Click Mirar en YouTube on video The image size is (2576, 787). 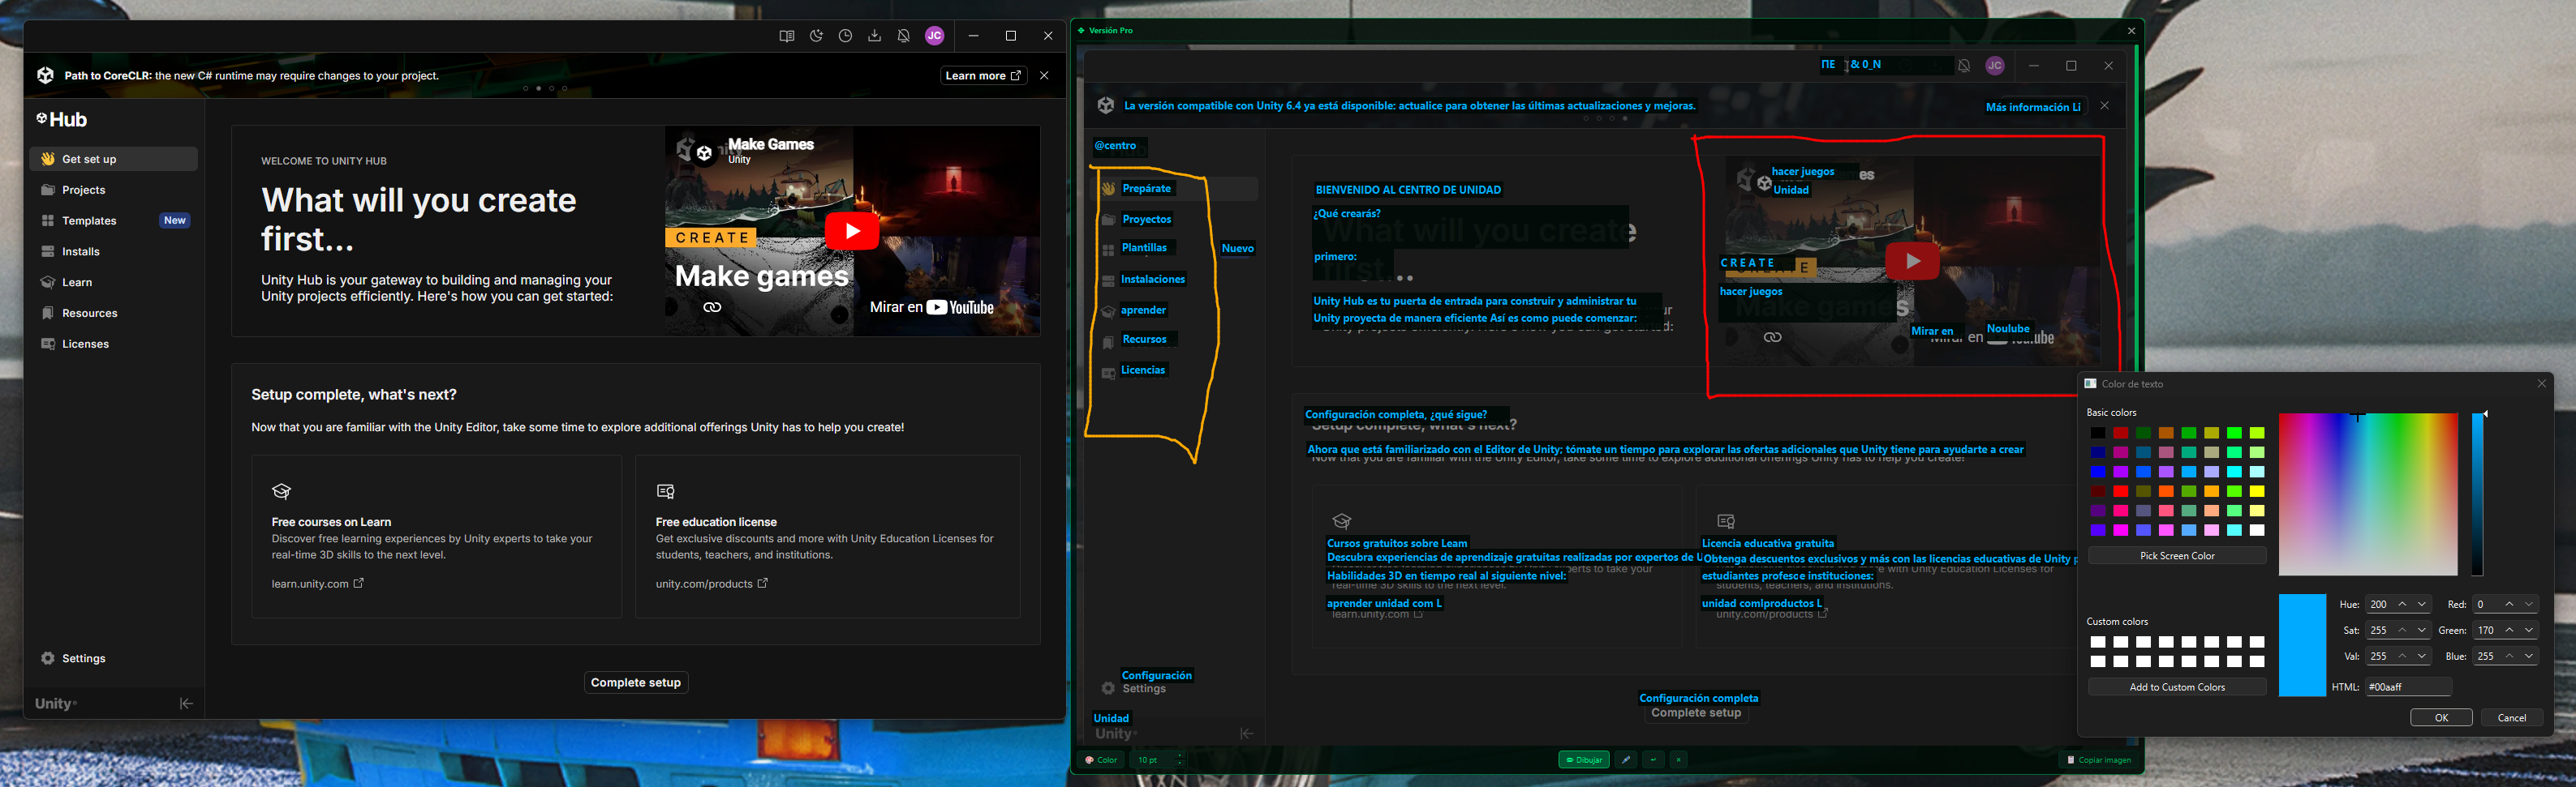pyautogui.click(x=932, y=308)
